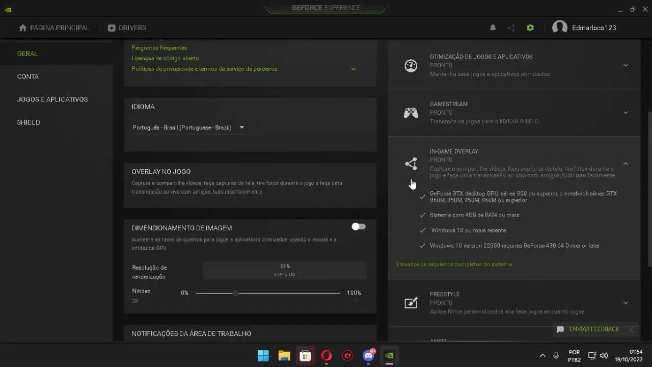This screenshot has width=652, height=367.
Task: Click the share icon in top bar
Action: coord(511,28)
